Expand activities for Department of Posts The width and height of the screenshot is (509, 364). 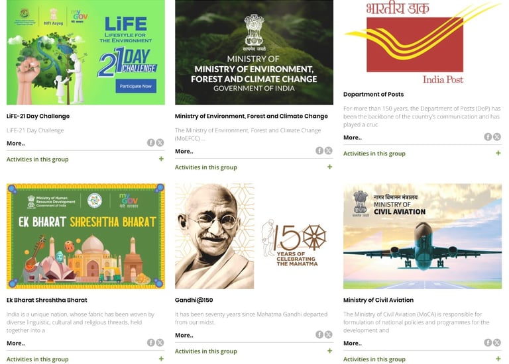[x=498, y=153]
